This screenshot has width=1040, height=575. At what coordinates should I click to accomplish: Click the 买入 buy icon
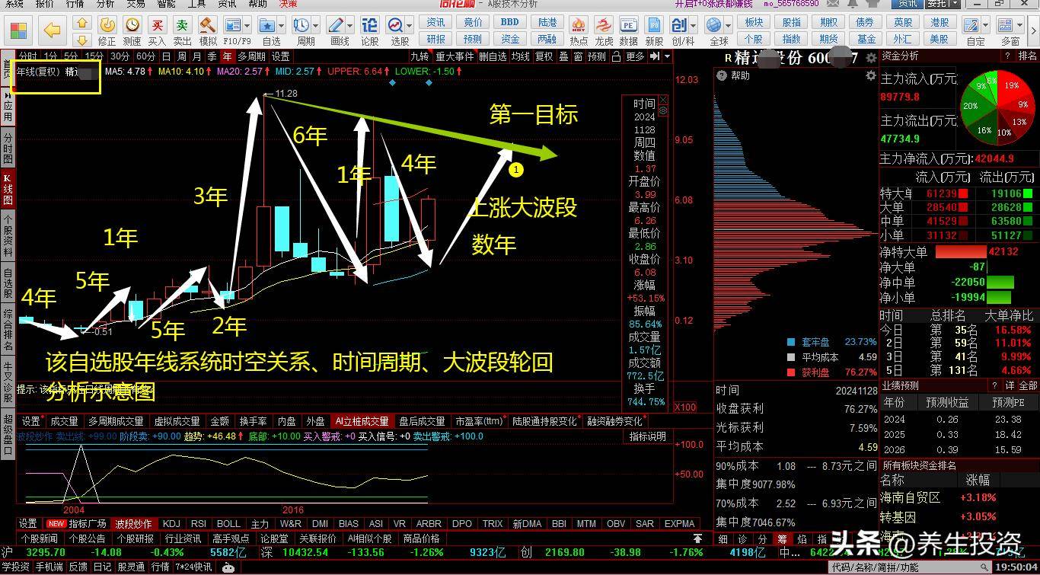coord(157,26)
